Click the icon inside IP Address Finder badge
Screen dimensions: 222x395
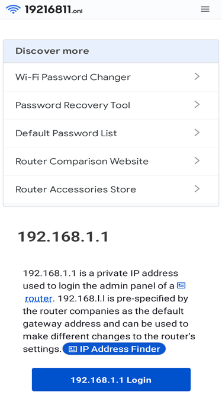[x=73, y=349]
